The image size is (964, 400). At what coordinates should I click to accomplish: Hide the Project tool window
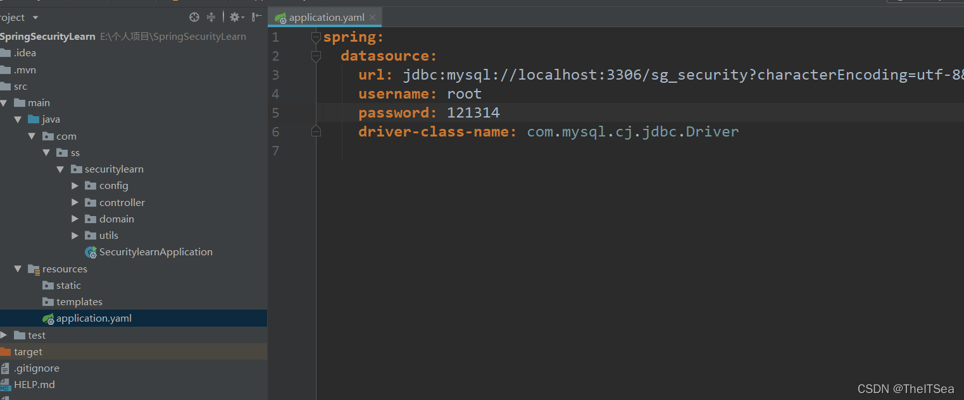point(256,17)
